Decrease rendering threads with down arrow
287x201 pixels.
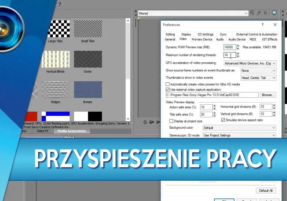point(238,56)
